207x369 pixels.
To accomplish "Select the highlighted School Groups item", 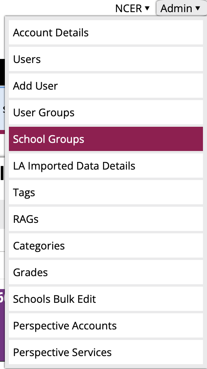I will (106, 139).
